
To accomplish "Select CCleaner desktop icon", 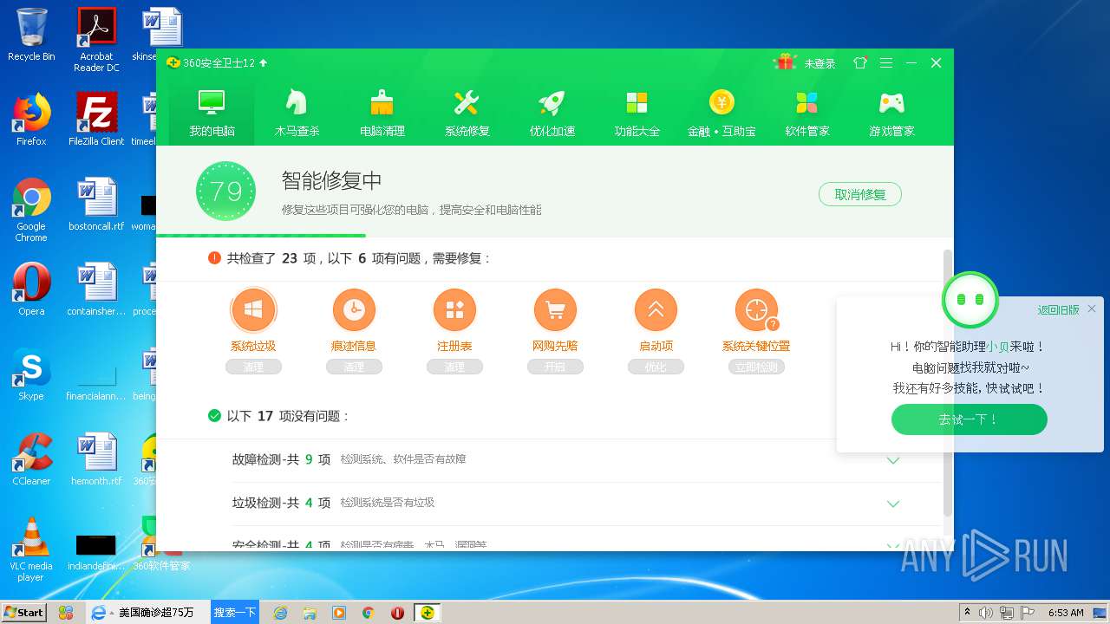I will tap(31, 458).
